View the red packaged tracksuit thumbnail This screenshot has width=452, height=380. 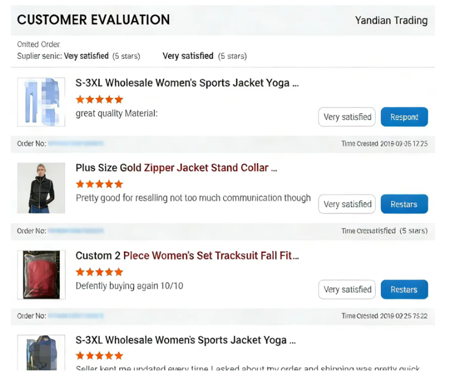[41, 275]
